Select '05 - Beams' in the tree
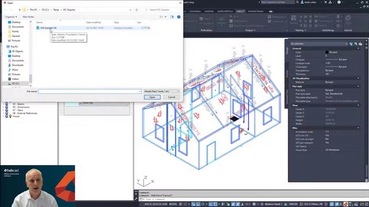 [18, 104]
